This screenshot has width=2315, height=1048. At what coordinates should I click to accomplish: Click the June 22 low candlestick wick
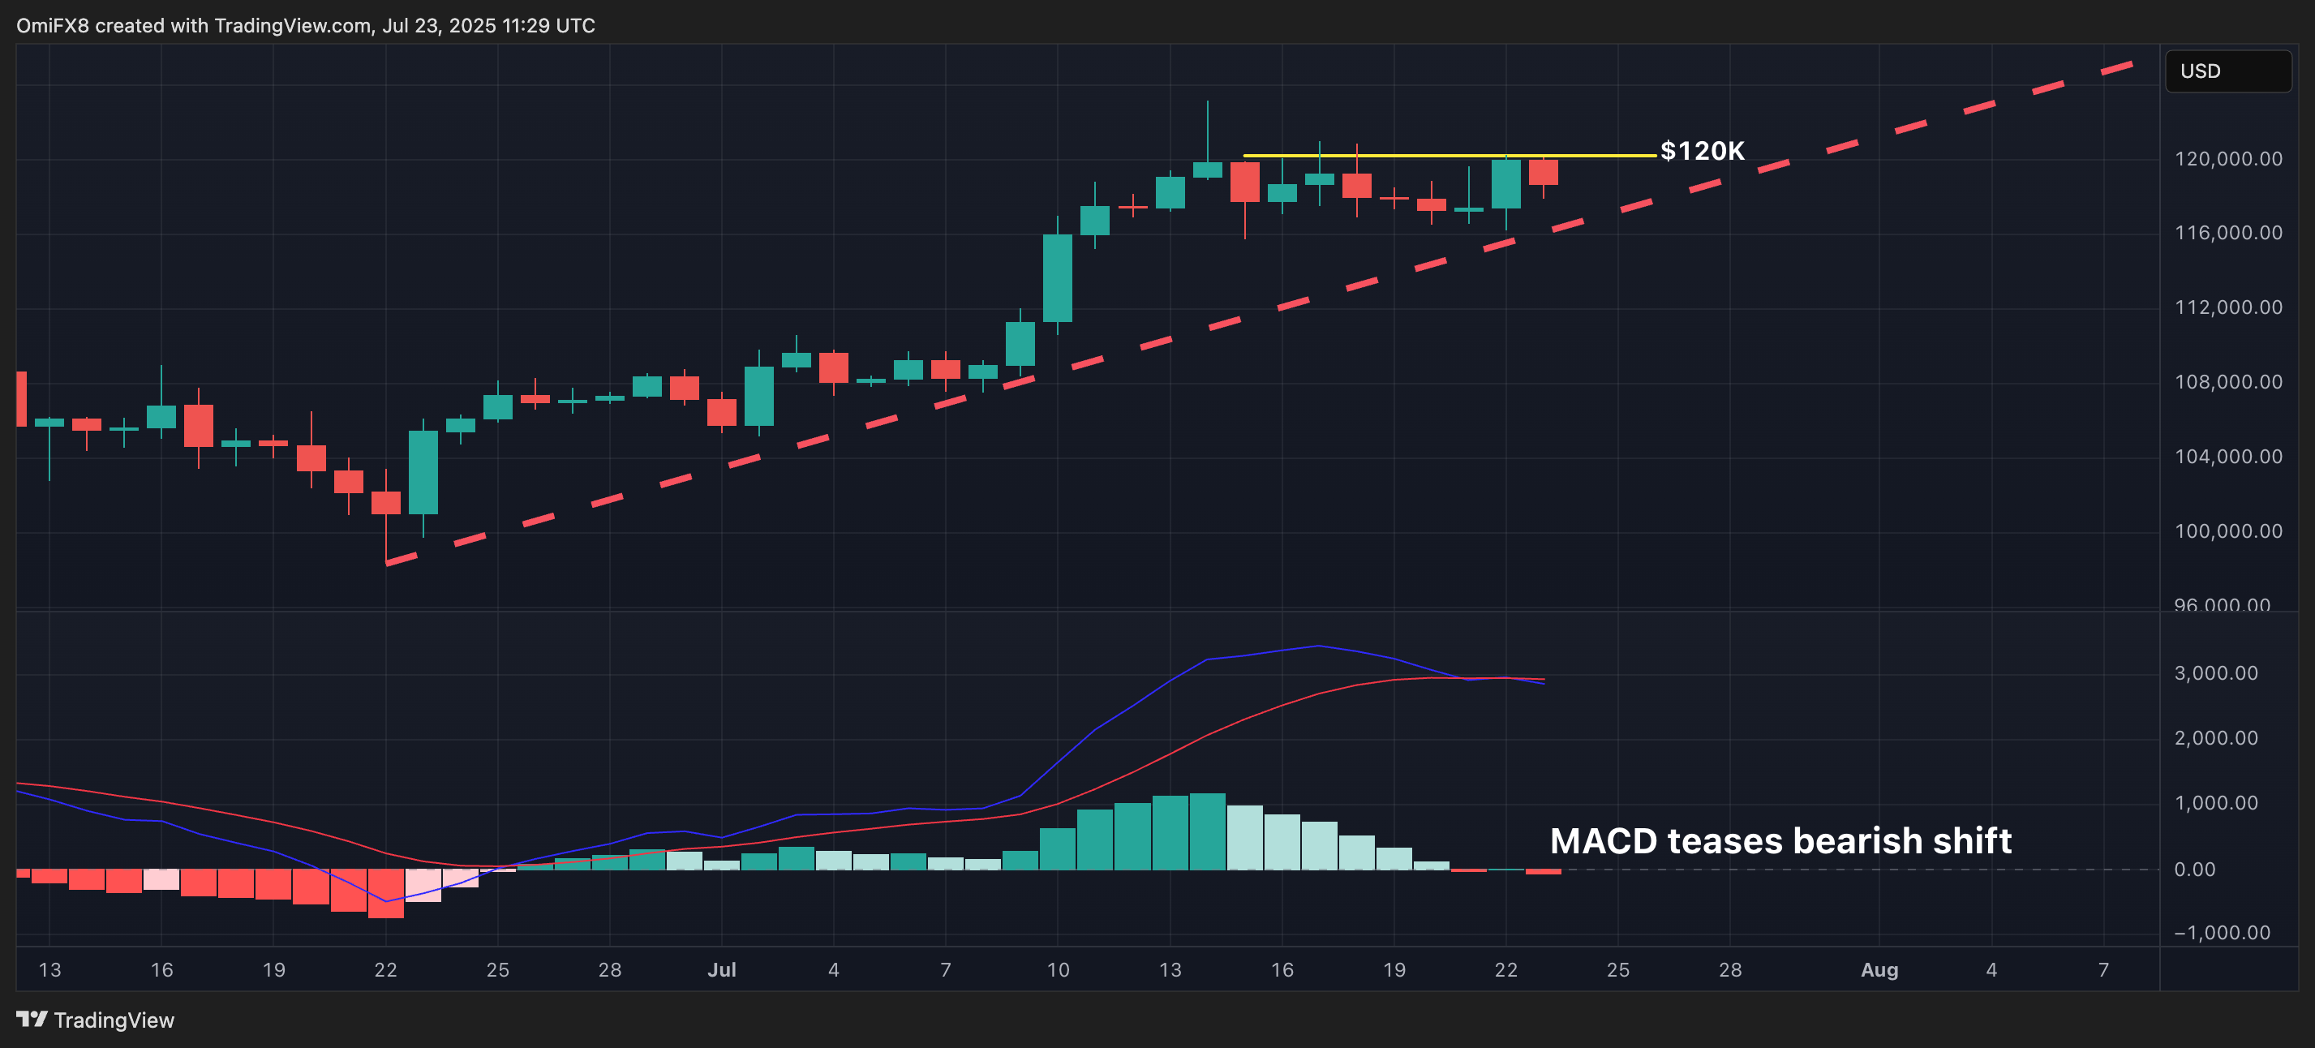point(385,539)
